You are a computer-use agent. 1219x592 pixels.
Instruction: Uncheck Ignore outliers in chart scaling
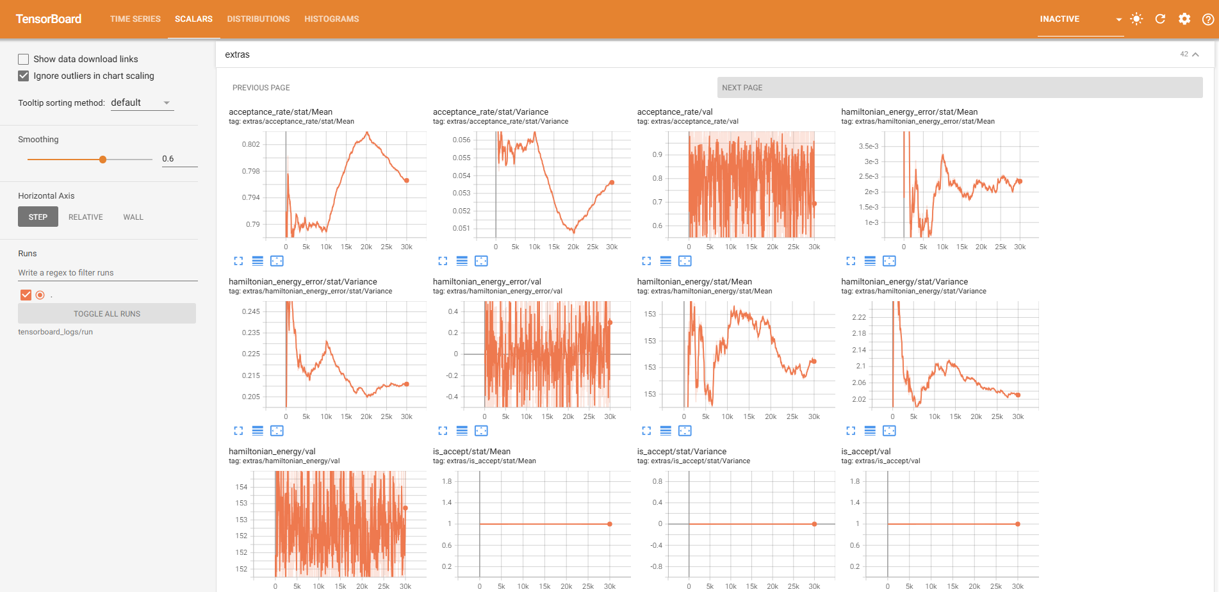(x=24, y=76)
